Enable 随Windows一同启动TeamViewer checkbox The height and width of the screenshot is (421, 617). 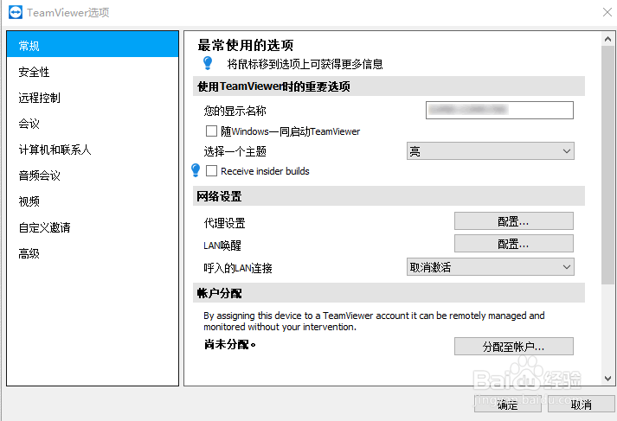[x=211, y=131]
